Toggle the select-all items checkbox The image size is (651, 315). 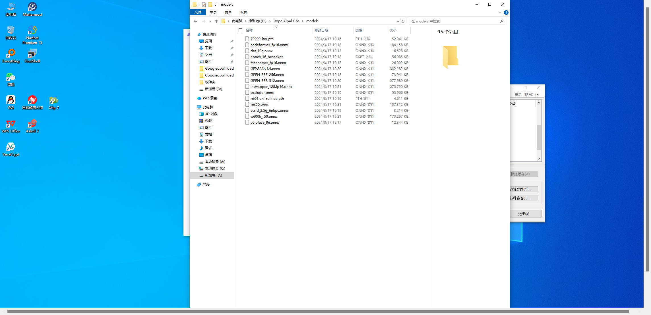[x=241, y=30]
